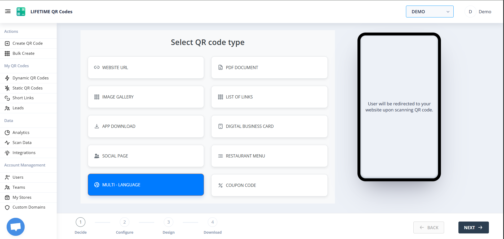Open the live chat widget
This screenshot has width=504, height=239.
(x=15, y=227)
